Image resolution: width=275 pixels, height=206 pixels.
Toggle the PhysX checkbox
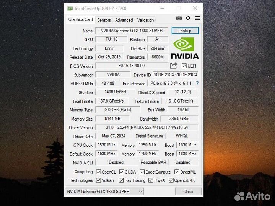pos(151,180)
